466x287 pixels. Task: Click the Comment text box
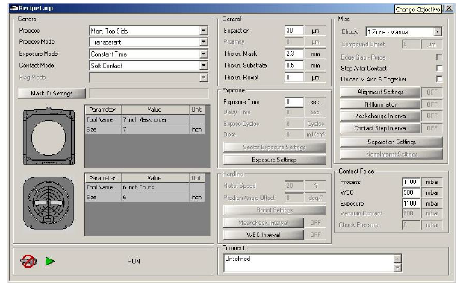click(x=308, y=263)
